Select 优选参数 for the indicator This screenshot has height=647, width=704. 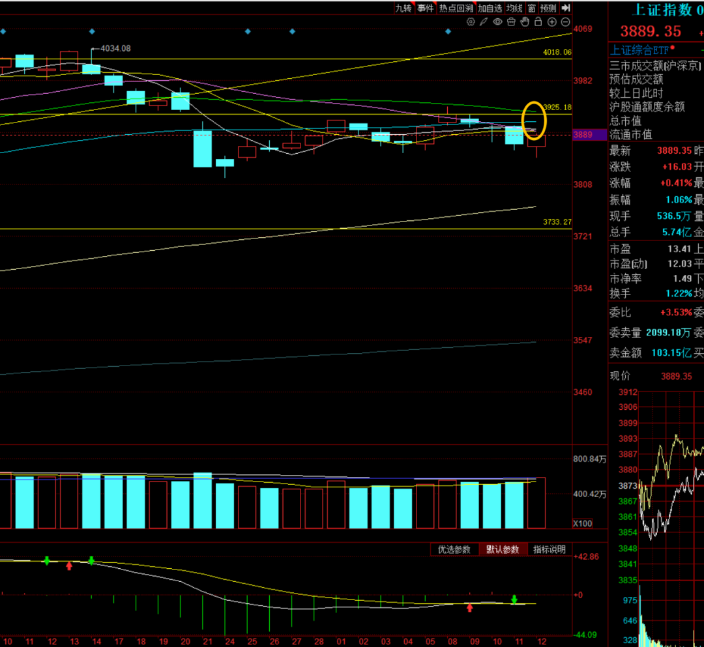click(454, 549)
